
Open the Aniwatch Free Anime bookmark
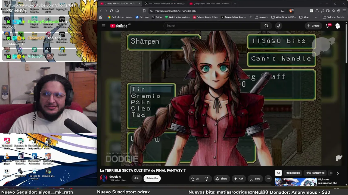[x=233, y=17]
